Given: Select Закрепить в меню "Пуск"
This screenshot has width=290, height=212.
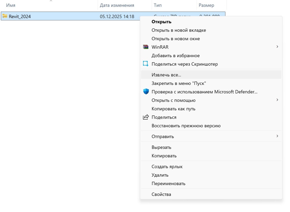Looking at the screenshot, I should 211,83.
